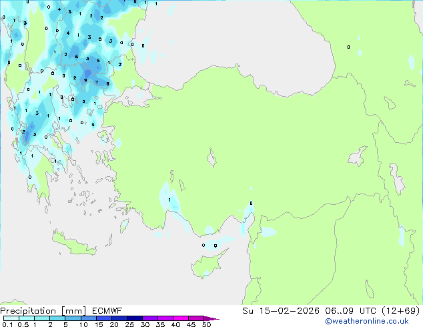423x327 pixels.
Task: Click the '[mm]' unit label
Action: 73,311
